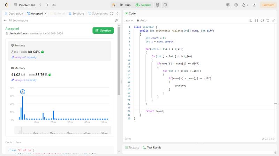Shuffle to a random problem

53,5
